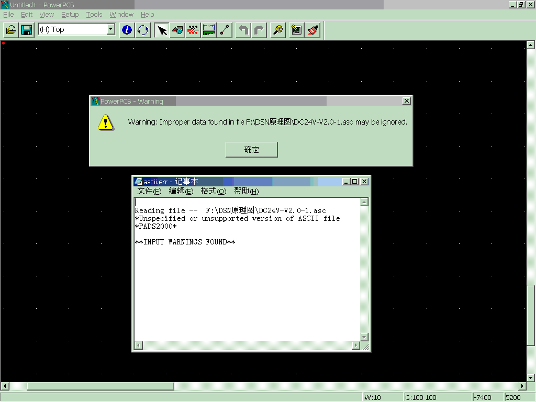
Task: Click 'Unspecified or unsupported version' line
Action: coord(237,218)
